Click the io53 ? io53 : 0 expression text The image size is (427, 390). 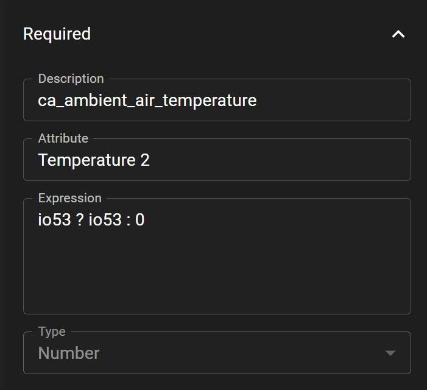91,220
